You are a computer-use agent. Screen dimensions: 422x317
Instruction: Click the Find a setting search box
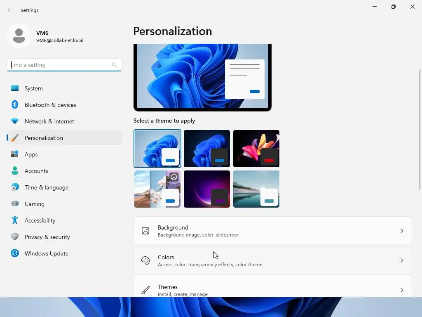click(x=64, y=65)
